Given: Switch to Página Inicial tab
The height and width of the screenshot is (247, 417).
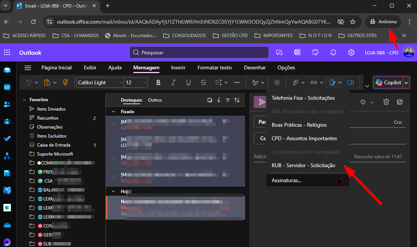Looking at the screenshot, I should (x=56, y=67).
